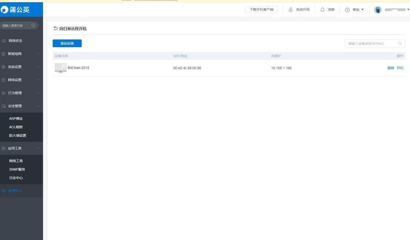The height and width of the screenshot is (240, 410).
Task: Open 系统升级 lock icon in header
Action: click(291, 10)
